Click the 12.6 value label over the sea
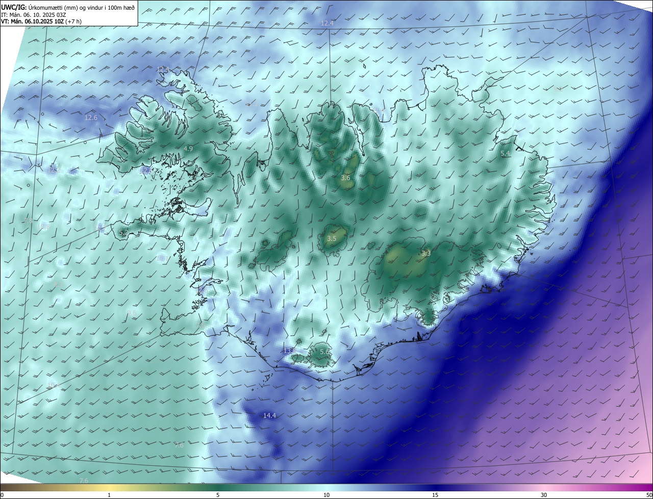Viewport: 653px width, 499px height. [x=91, y=118]
